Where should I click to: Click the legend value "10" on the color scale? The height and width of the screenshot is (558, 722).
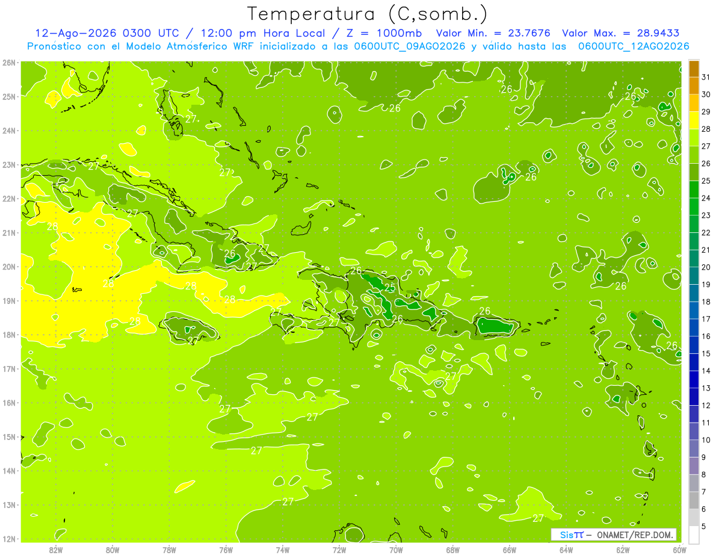pyautogui.click(x=706, y=440)
